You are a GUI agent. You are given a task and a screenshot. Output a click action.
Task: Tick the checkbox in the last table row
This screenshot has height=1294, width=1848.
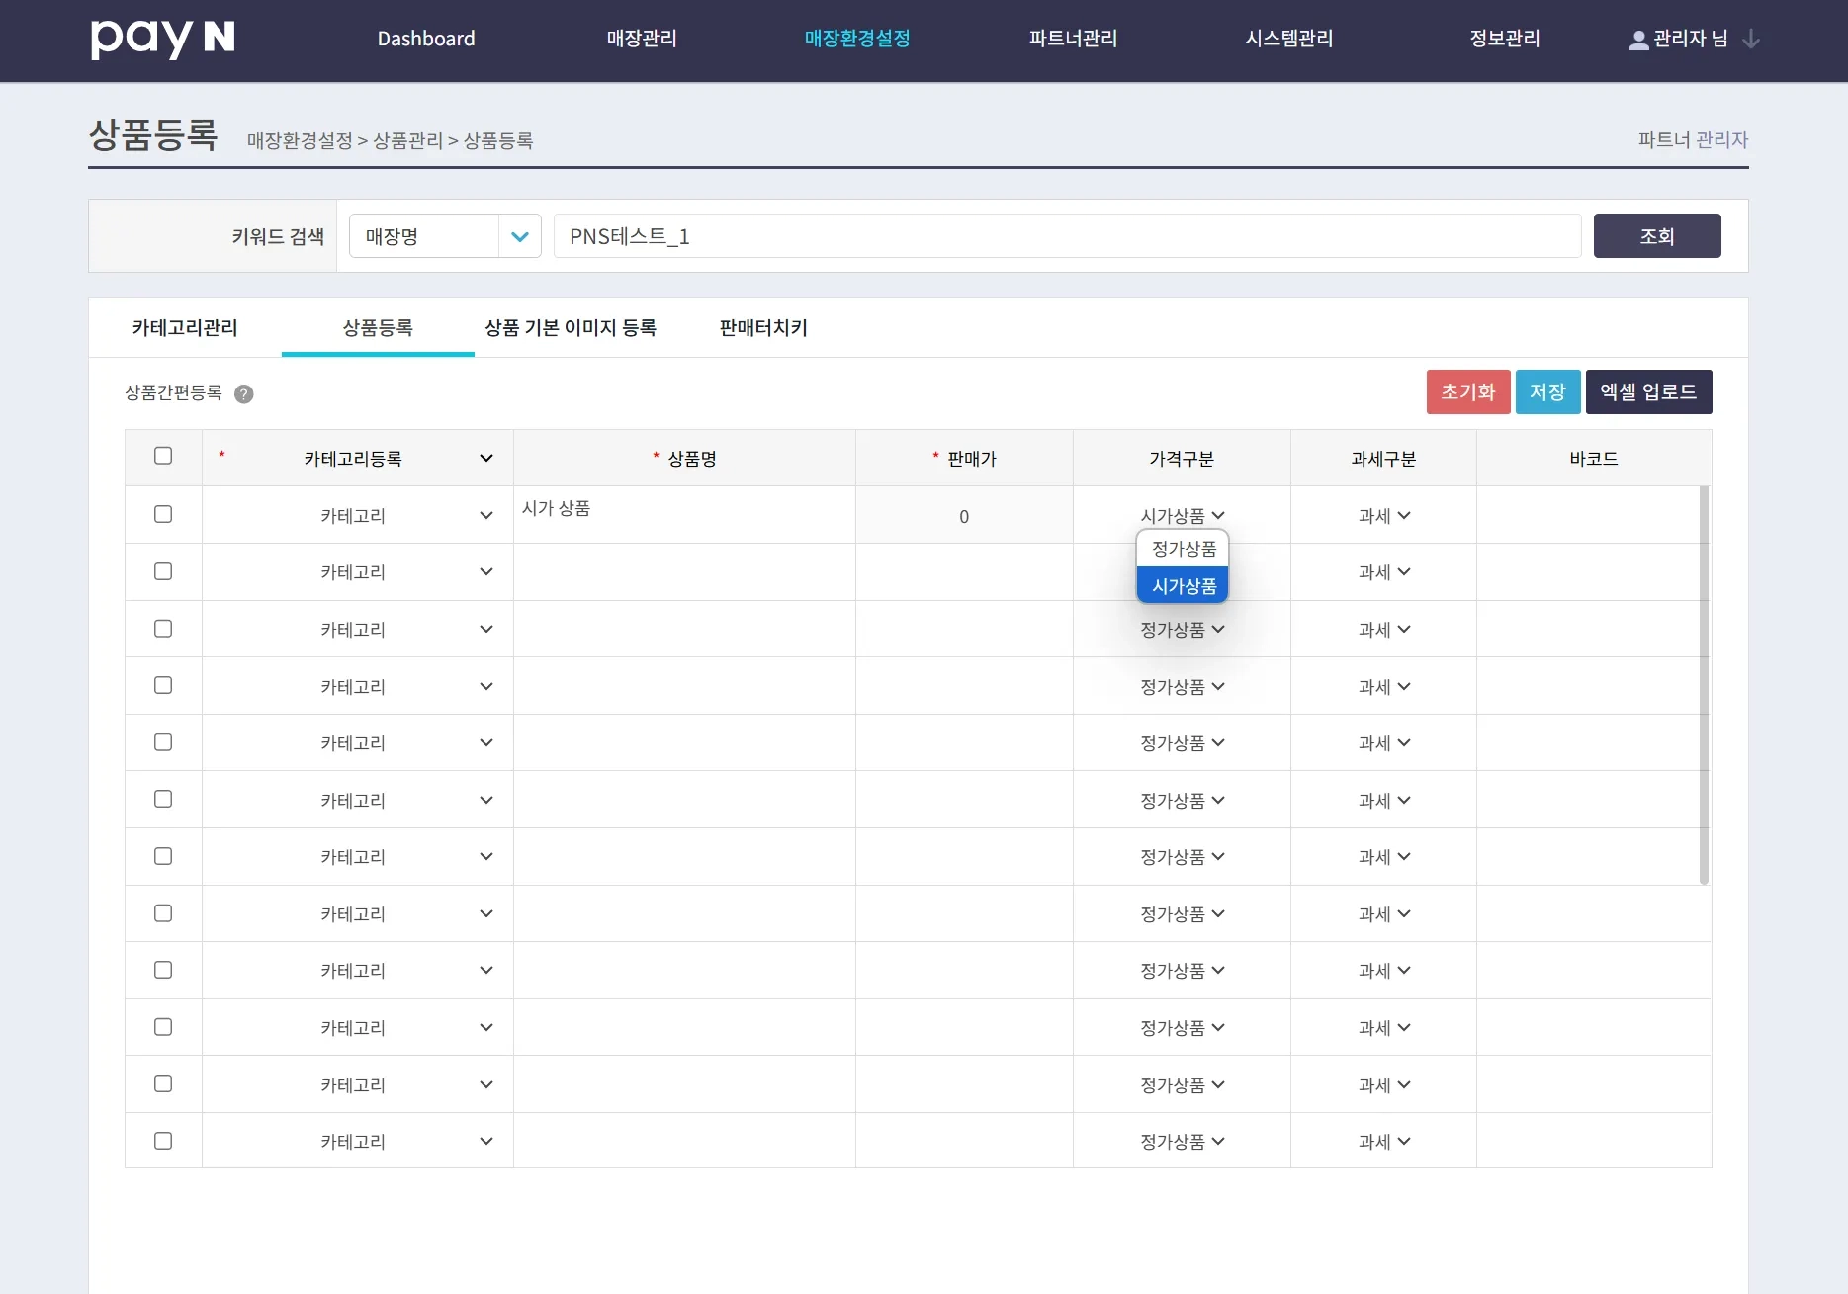(163, 1141)
